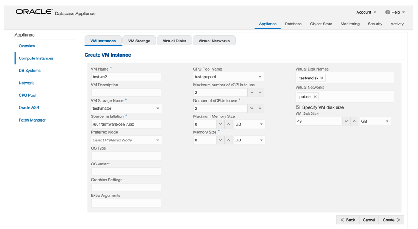Click the VM Description input field
The width and height of the screenshot is (418, 229).
click(126, 92)
